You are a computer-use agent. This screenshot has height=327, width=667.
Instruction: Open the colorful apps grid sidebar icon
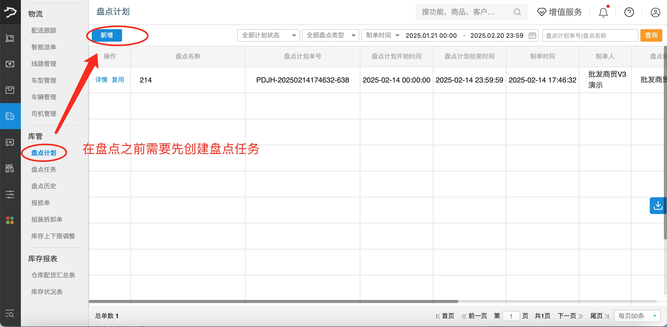pos(10,220)
